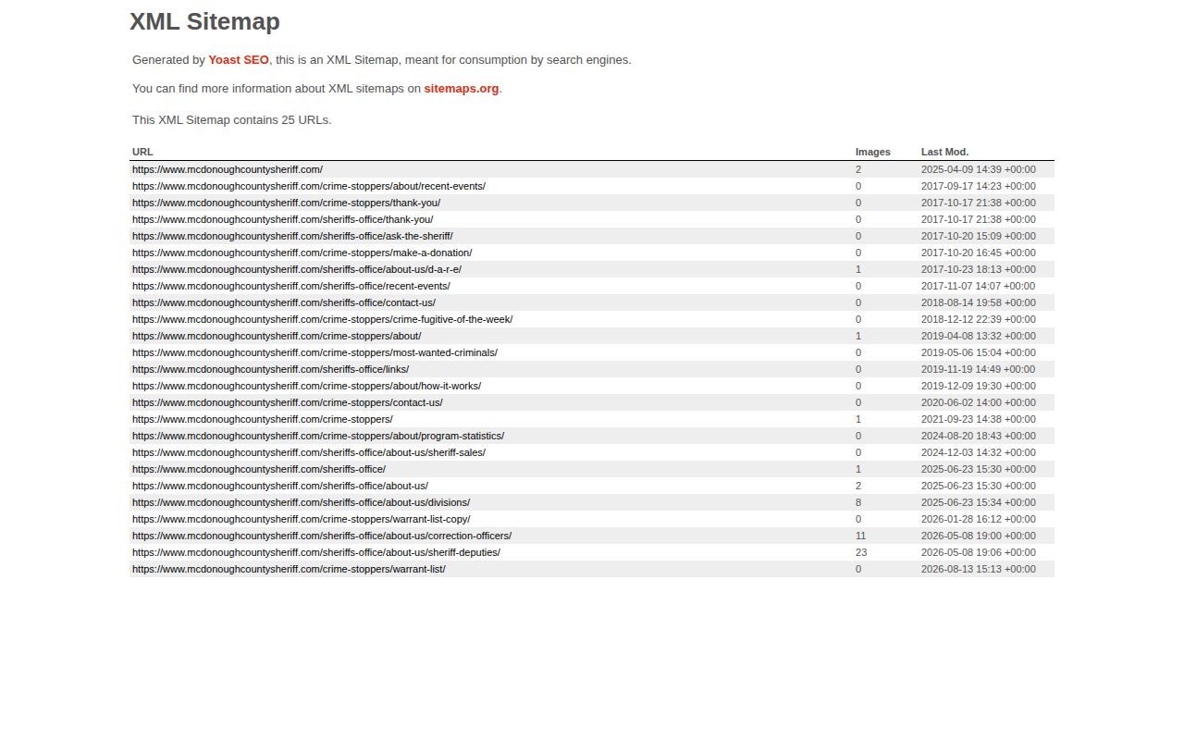Open the crime-stoppers/ root URL
The height and width of the screenshot is (740, 1184).
(263, 419)
